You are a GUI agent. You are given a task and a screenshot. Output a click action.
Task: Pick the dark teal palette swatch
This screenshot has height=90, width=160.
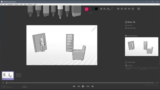pyautogui.click(x=93, y=9)
